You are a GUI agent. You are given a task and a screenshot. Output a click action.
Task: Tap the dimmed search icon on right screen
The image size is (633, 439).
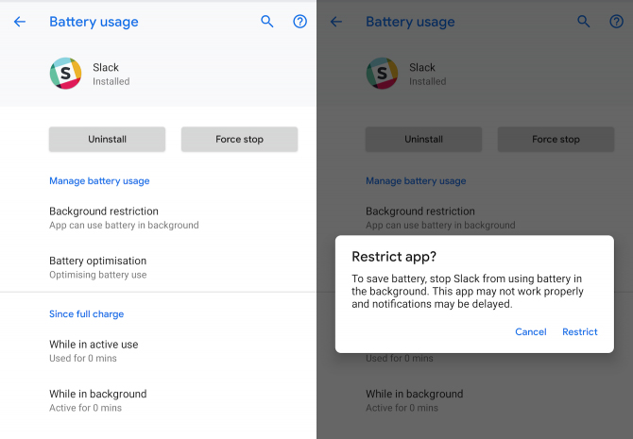(x=583, y=22)
